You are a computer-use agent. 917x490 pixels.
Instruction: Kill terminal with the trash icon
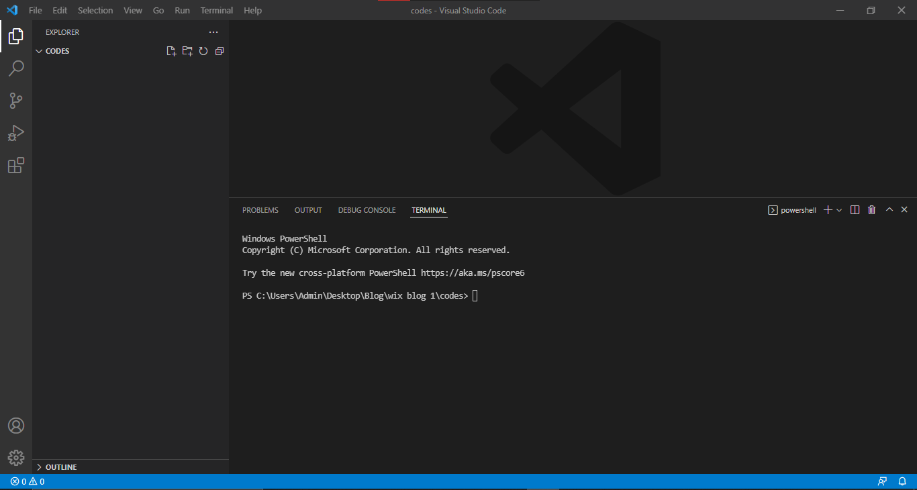(x=871, y=210)
